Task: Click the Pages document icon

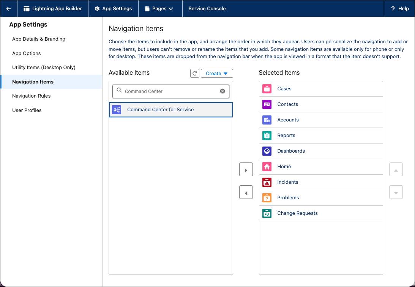Action: click(x=147, y=9)
